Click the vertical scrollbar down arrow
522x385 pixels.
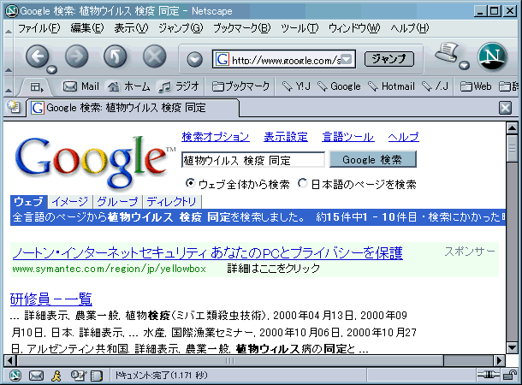click(x=512, y=346)
